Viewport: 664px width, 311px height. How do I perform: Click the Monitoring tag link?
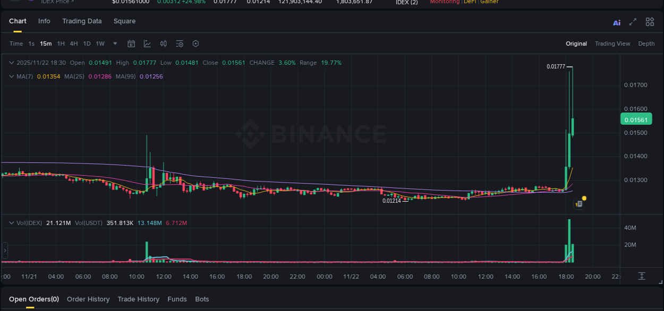(x=444, y=2)
